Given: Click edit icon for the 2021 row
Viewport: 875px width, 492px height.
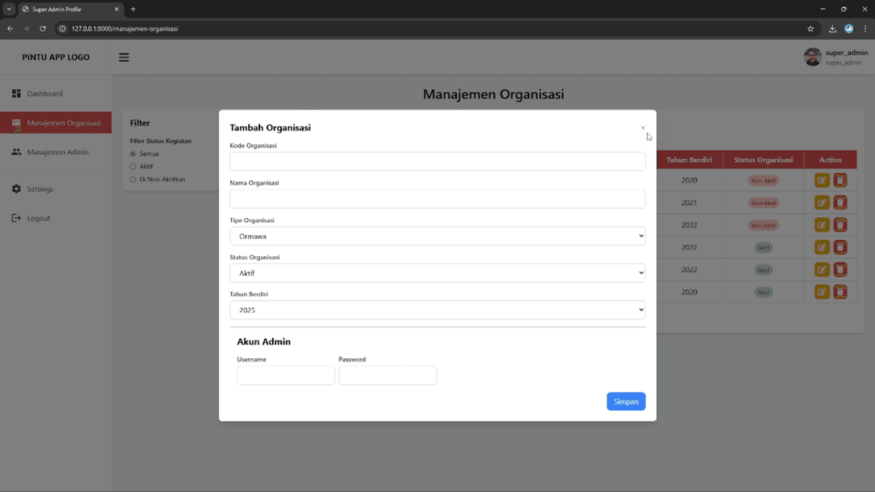Looking at the screenshot, I should [x=822, y=203].
